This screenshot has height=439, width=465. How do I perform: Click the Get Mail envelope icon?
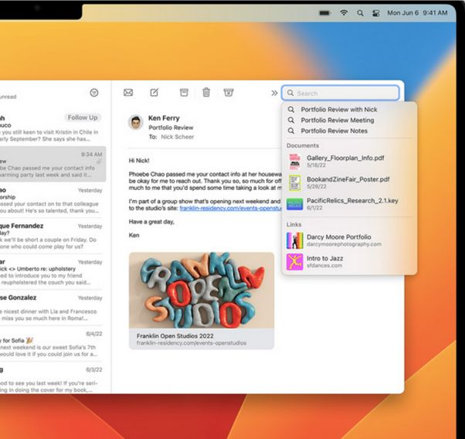pos(128,93)
